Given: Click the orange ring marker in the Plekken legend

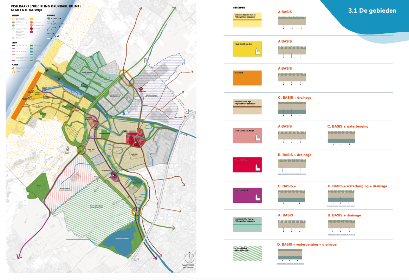Looking at the screenshot, I should pos(14,72).
